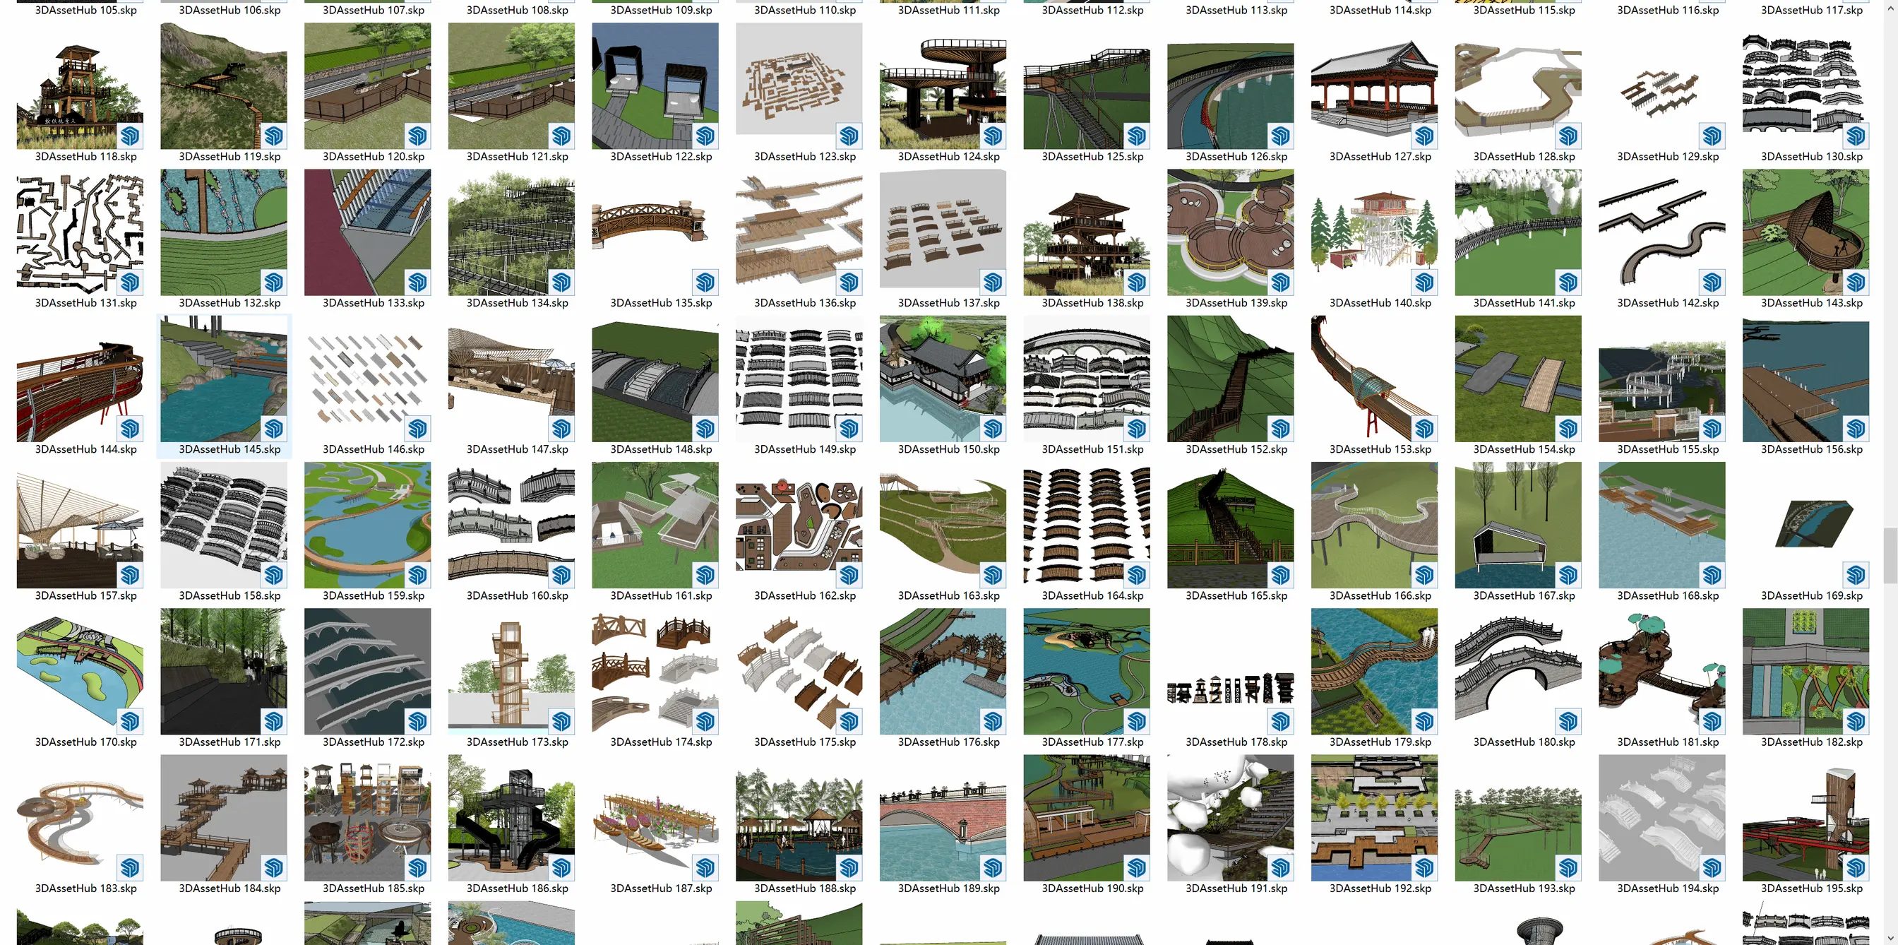The image size is (1898, 945).
Task: Click SketchUp badge icon on 3DAssetHub 135.skp
Action: 705,283
